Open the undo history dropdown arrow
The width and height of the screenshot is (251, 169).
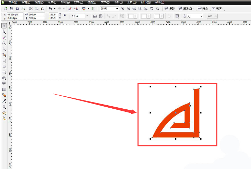pyautogui.click(x=55, y=9)
